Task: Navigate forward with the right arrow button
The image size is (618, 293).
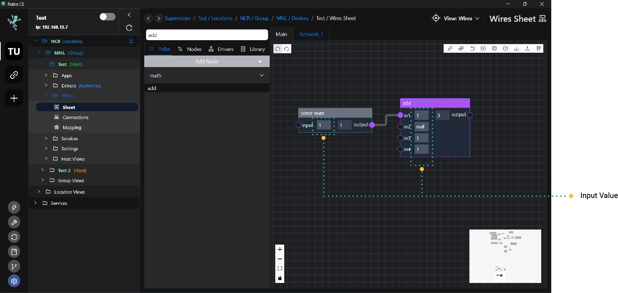Action: tap(159, 18)
